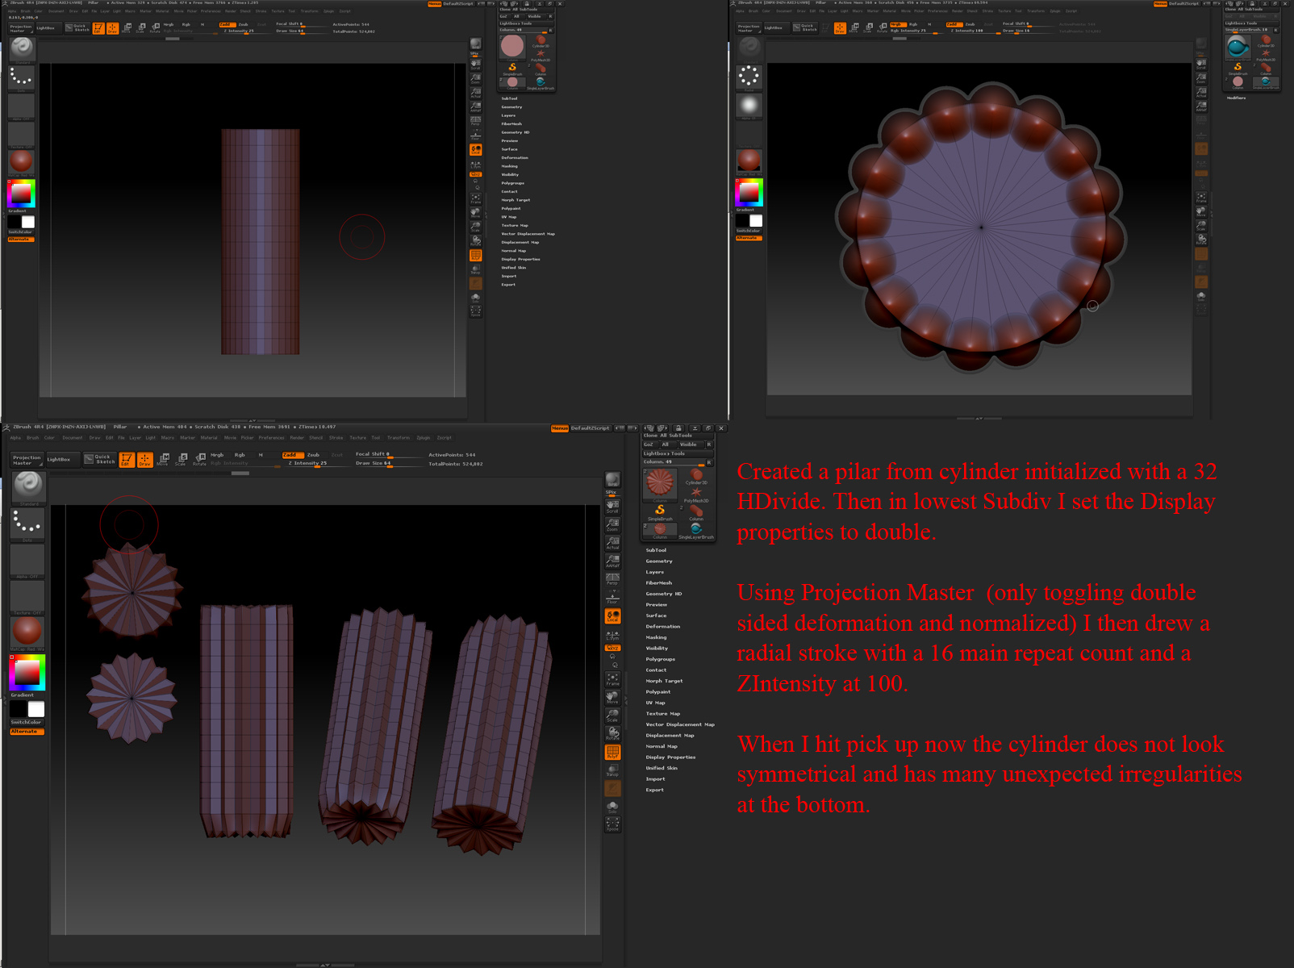Select Cylinder3D tool in single-cylinder window
The height and width of the screenshot is (968, 1294).
click(x=541, y=41)
